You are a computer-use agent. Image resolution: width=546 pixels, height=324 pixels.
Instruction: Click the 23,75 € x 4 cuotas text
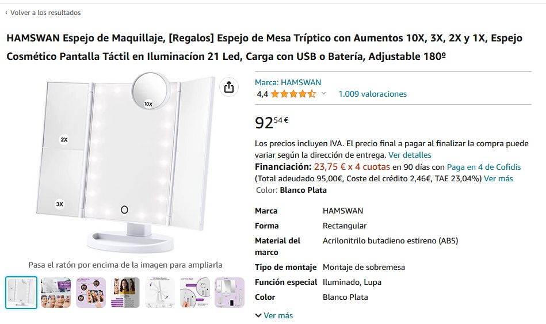[352, 167]
